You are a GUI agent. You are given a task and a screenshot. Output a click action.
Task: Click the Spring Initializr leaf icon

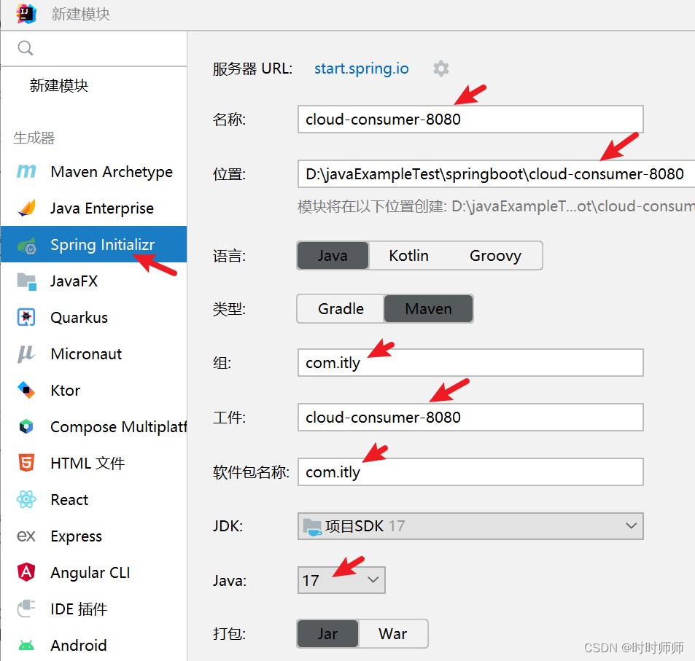(26, 245)
